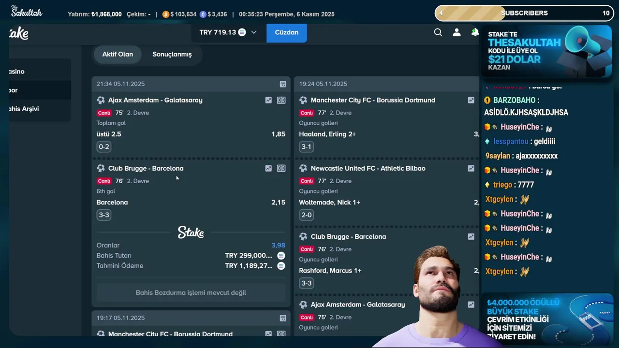Click bet slip icon on 19:17 05.11.2025 card
619x348 pixels.
coord(283,318)
